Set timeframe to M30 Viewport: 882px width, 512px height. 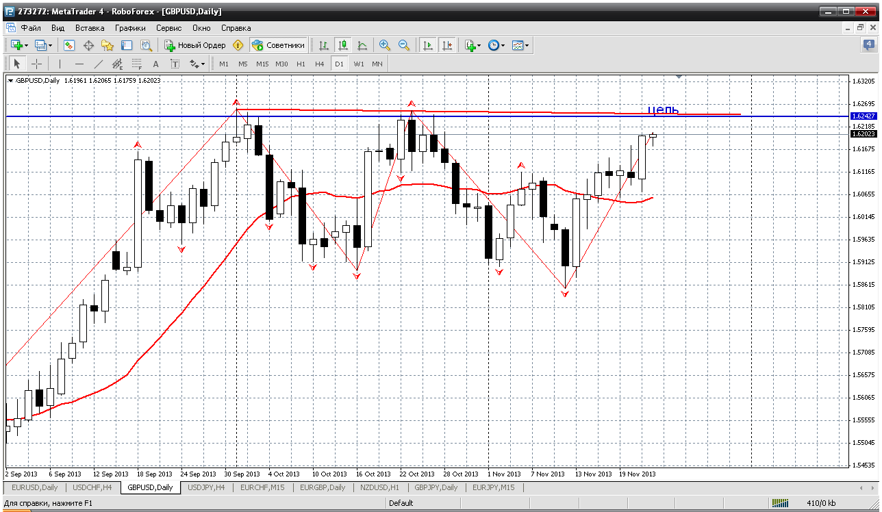click(281, 64)
